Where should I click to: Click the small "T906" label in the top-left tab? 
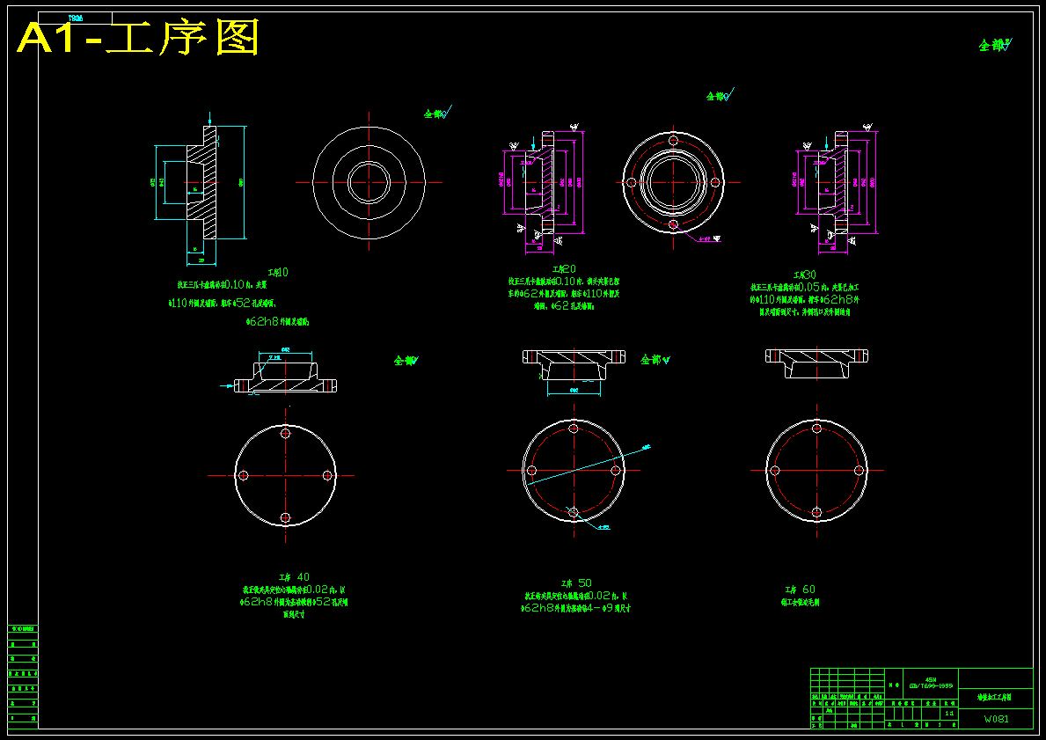(x=76, y=18)
